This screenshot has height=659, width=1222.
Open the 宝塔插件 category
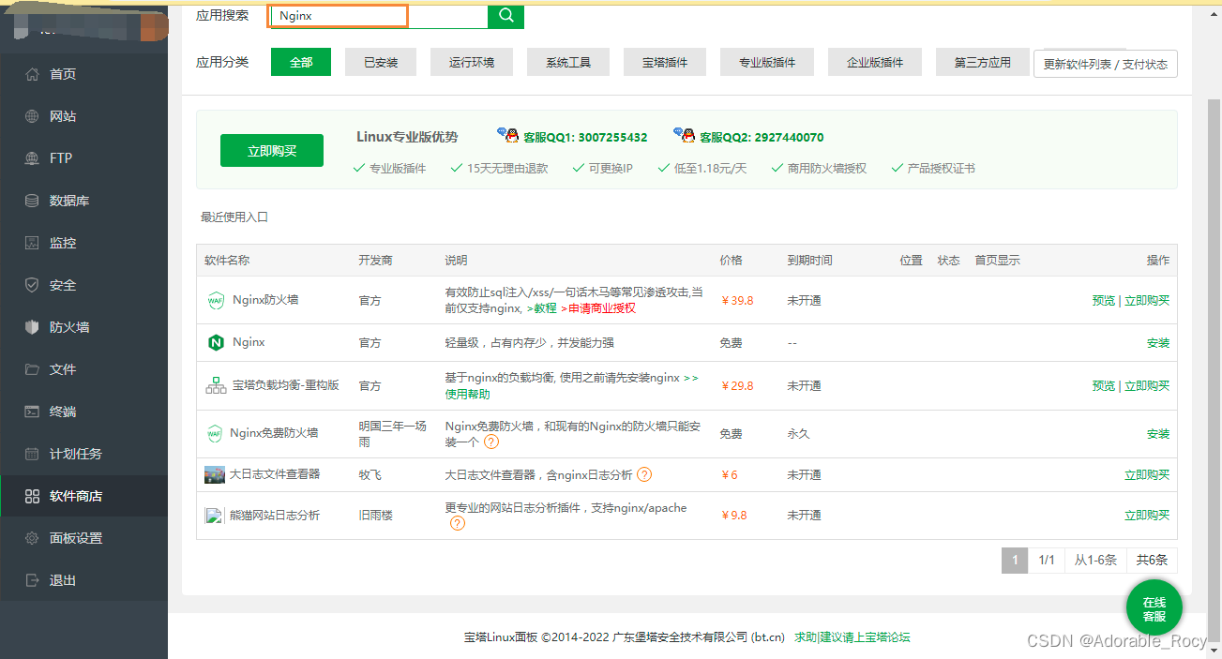coord(665,62)
